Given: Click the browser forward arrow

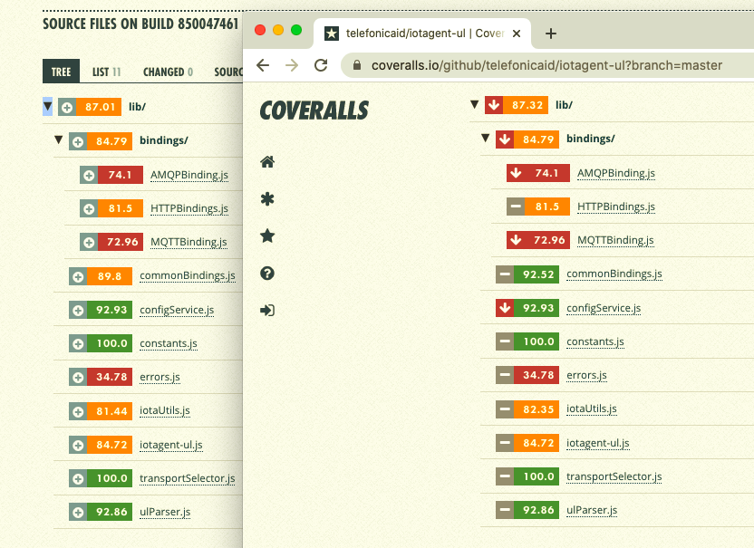Looking at the screenshot, I should click(292, 65).
